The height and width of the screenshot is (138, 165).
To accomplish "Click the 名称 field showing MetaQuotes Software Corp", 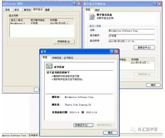I will pos(132,31).
